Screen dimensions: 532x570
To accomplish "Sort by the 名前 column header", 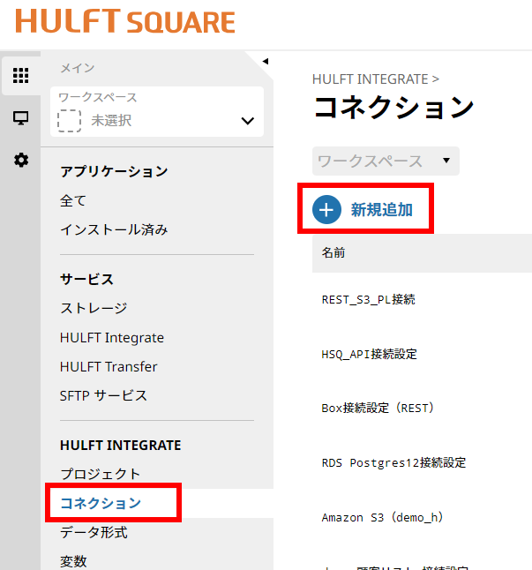I will [333, 252].
